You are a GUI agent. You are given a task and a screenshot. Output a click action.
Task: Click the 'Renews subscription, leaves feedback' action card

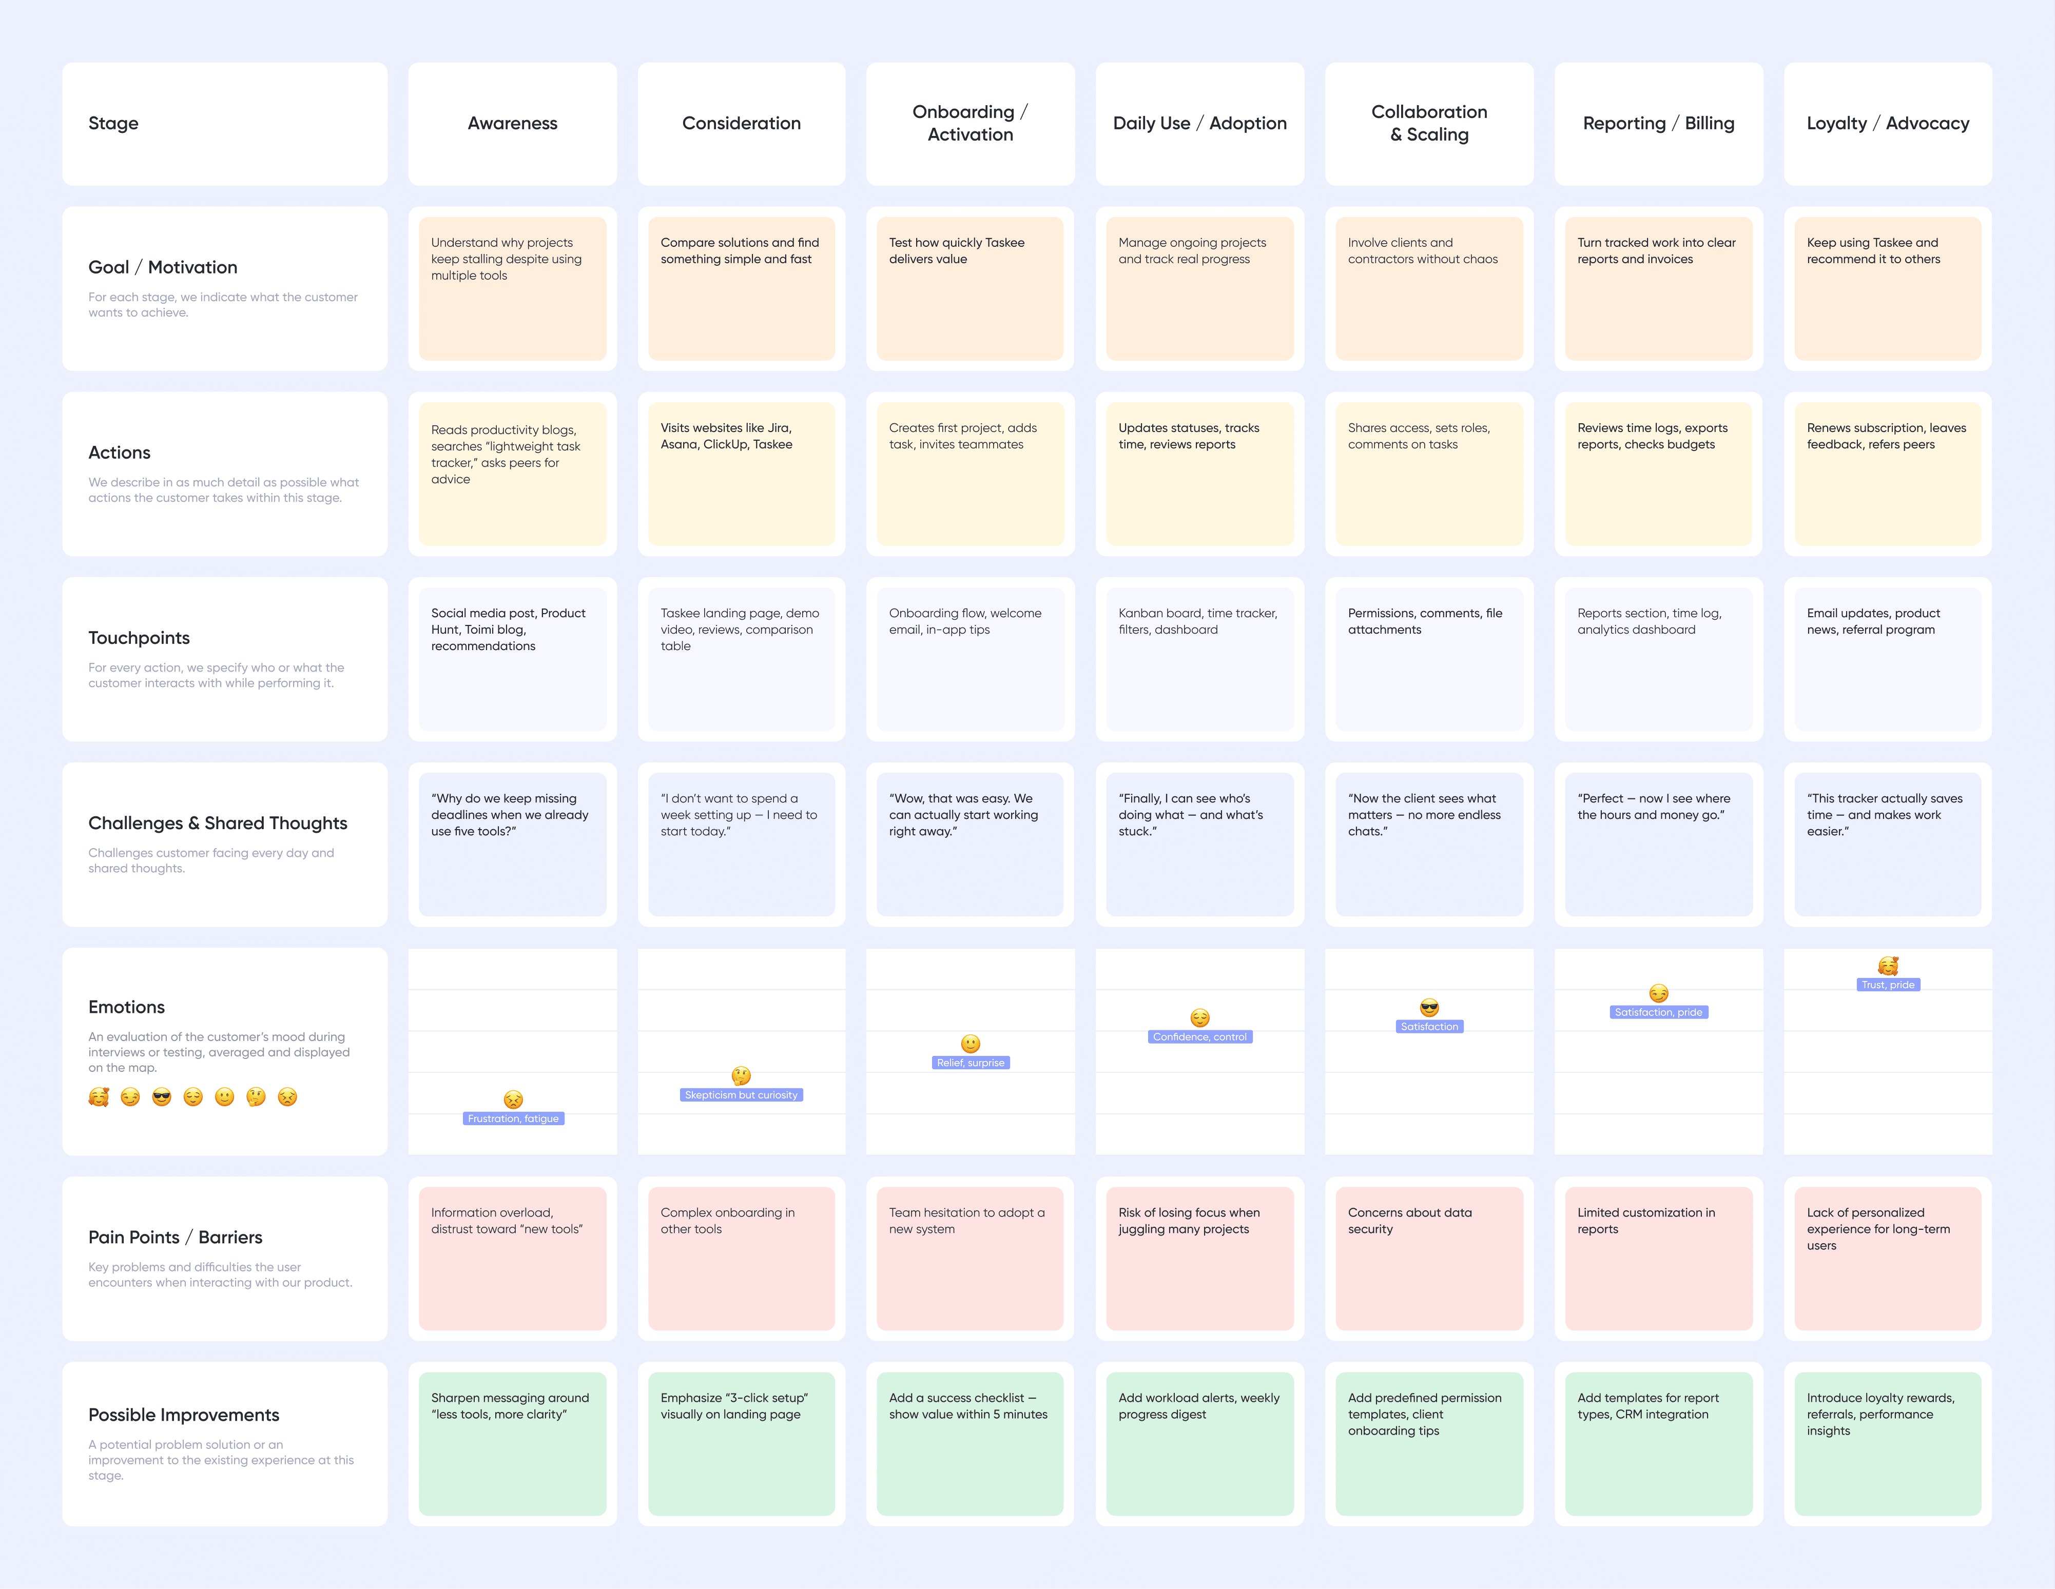[1888, 473]
